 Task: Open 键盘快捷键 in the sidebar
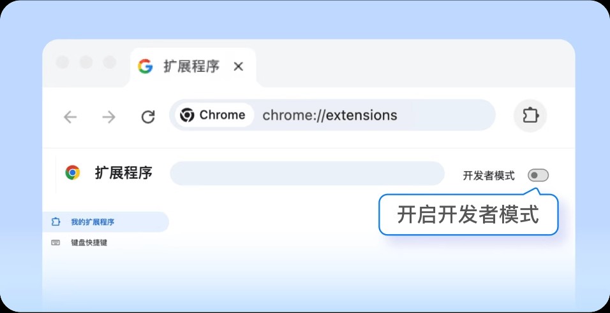pyautogui.click(x=89, y=242)
